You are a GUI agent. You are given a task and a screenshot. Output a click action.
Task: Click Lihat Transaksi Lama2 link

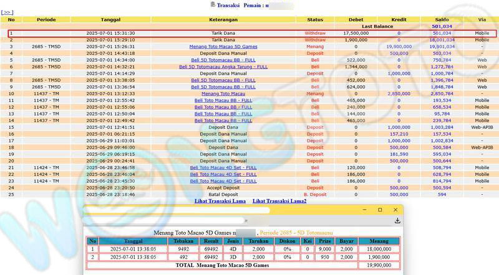click(x=279, y=201)
